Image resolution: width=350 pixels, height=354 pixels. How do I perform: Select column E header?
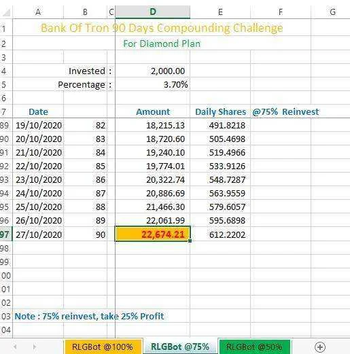[220, 12]
